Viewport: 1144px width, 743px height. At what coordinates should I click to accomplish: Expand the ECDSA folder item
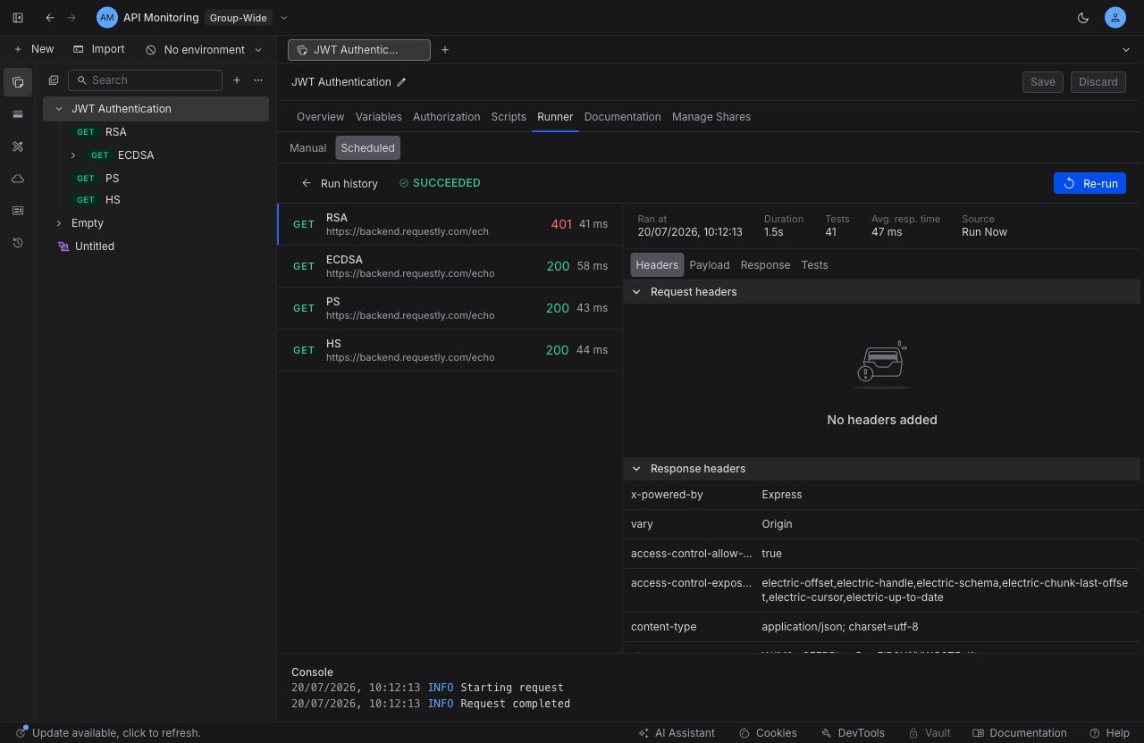(x=73, y=155)
